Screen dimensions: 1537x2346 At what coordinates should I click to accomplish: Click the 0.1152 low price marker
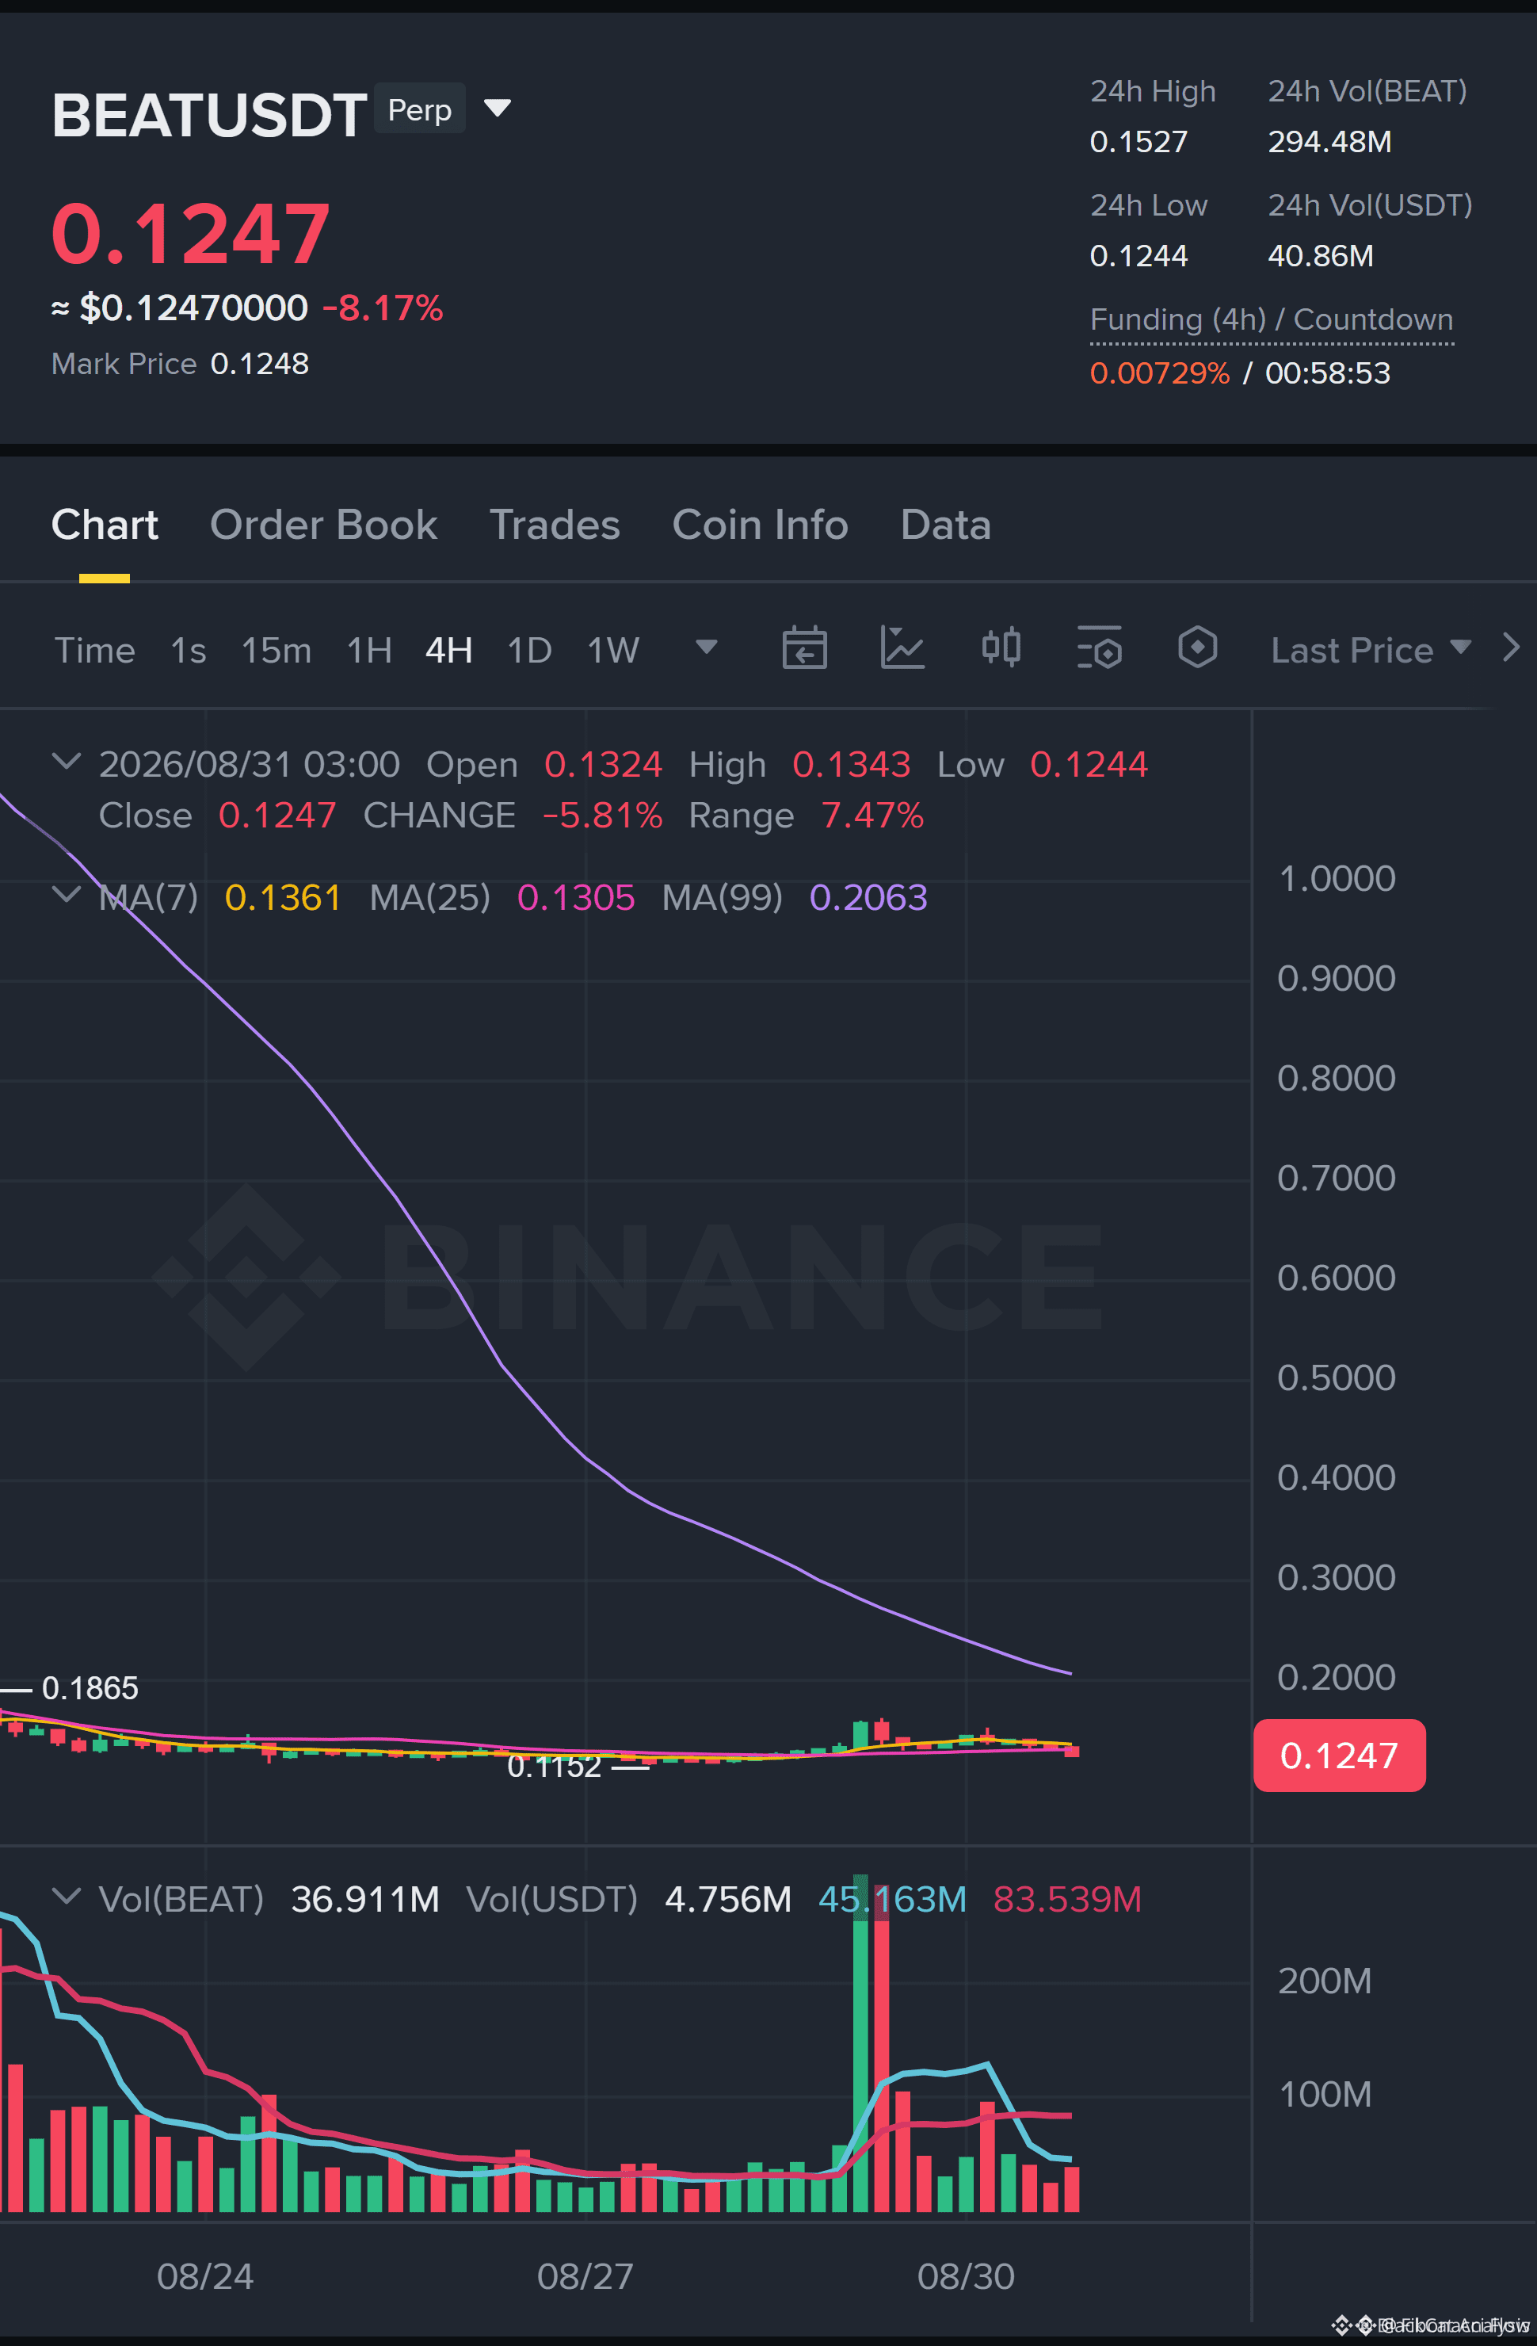click(554, 1767)
